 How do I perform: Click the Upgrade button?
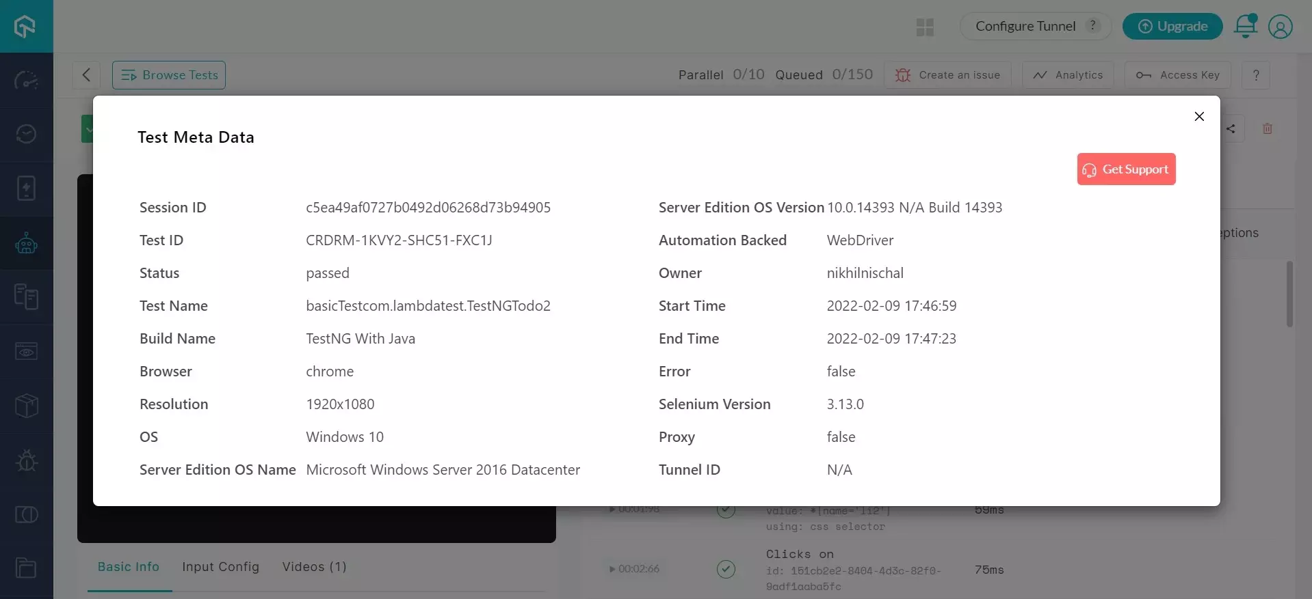pos(1172,27)
